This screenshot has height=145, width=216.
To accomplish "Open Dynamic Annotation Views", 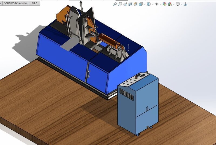I will click(x=136, y=4).
